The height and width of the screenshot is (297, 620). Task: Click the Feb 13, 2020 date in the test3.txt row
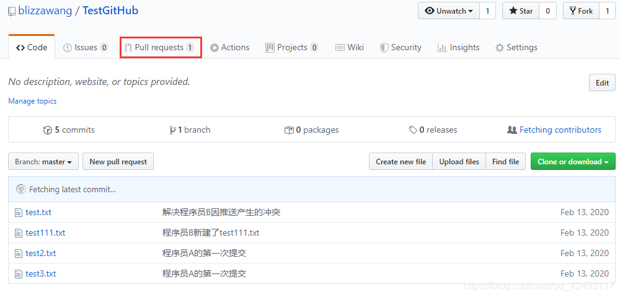(585, 273)
